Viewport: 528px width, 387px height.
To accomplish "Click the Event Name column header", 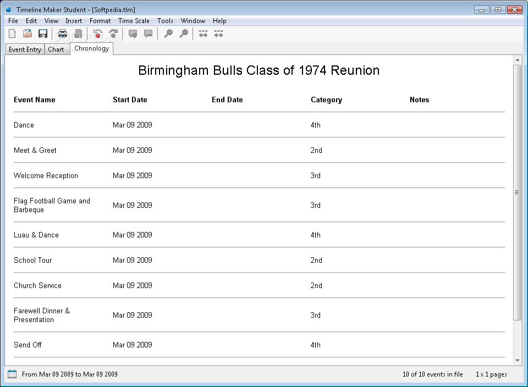I will 34,99.
